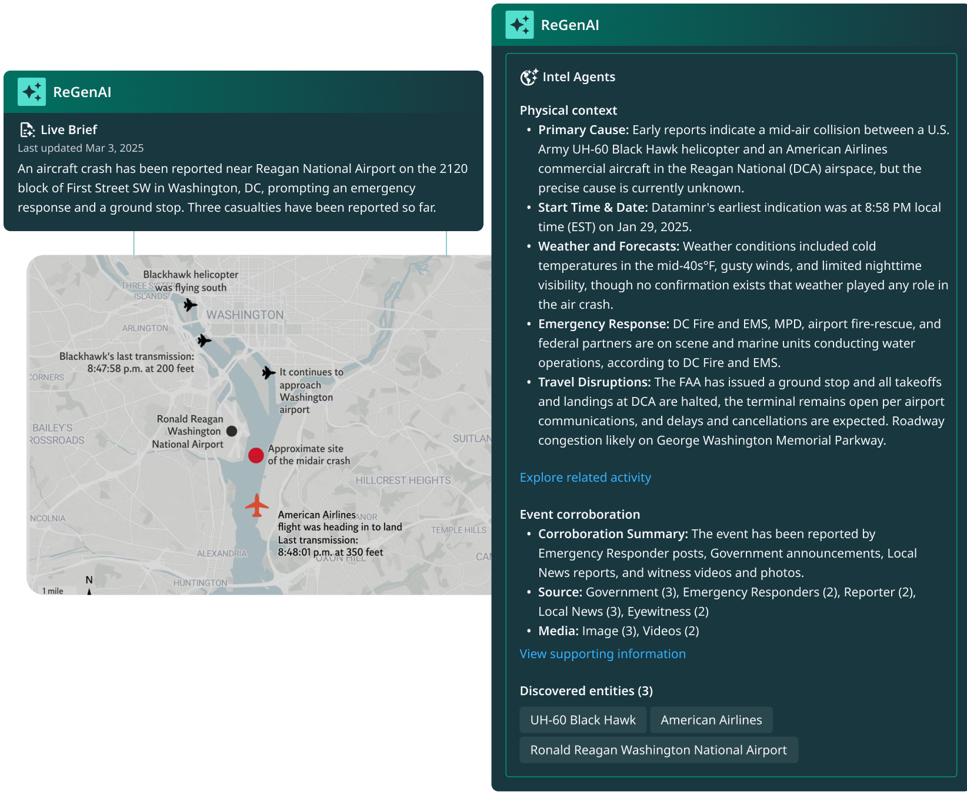Click the Live Brief document icon
The width and height of the screenshot is (967, 794).
tap(27, 129)
